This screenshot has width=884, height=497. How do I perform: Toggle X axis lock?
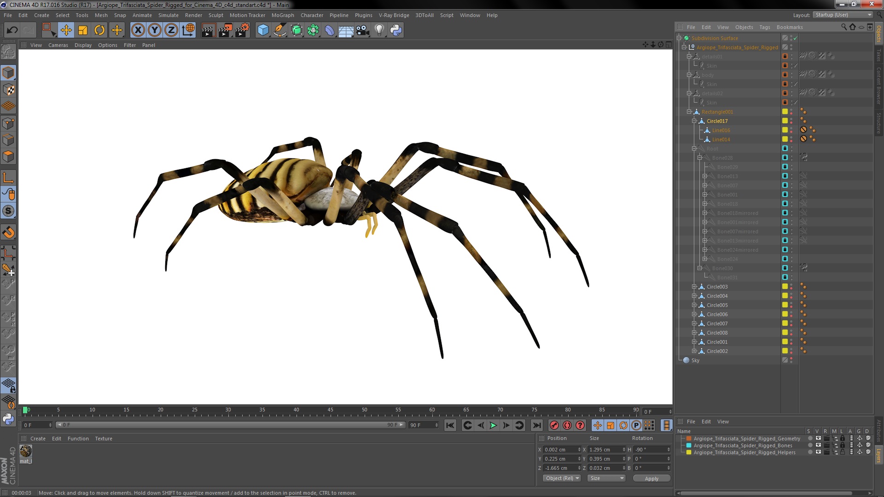(138, 30)
